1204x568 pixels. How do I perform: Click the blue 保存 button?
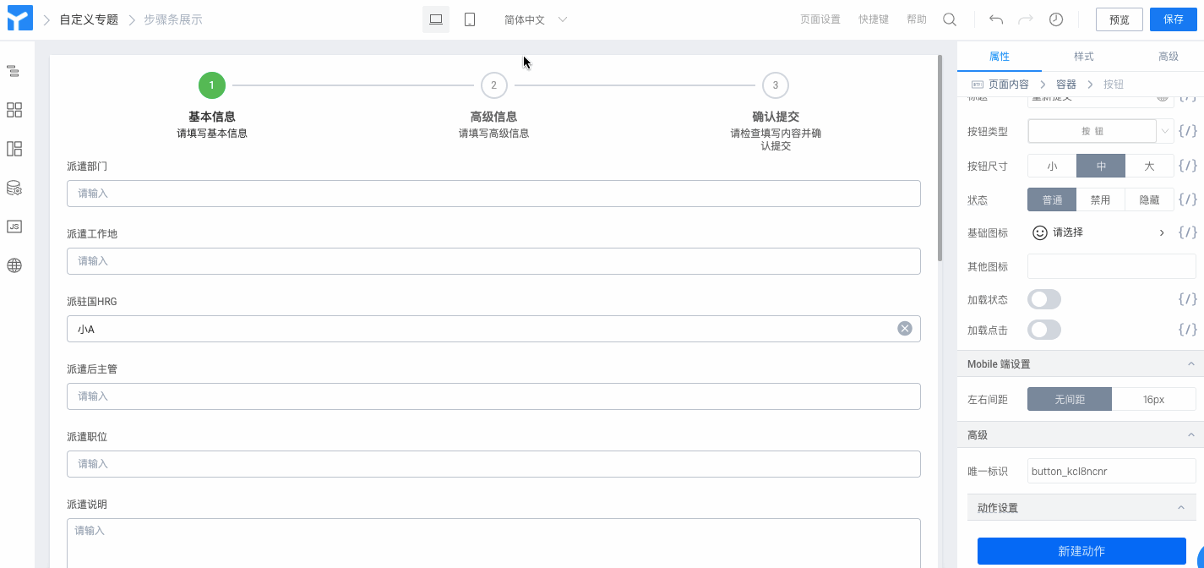1174,19
